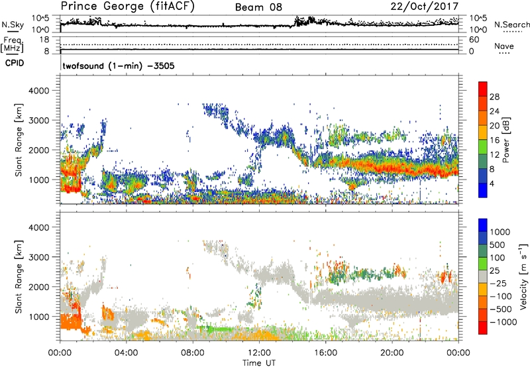Click the '-25' label on Velocity colorbar
530x367 pixels.
coord(498,284)
